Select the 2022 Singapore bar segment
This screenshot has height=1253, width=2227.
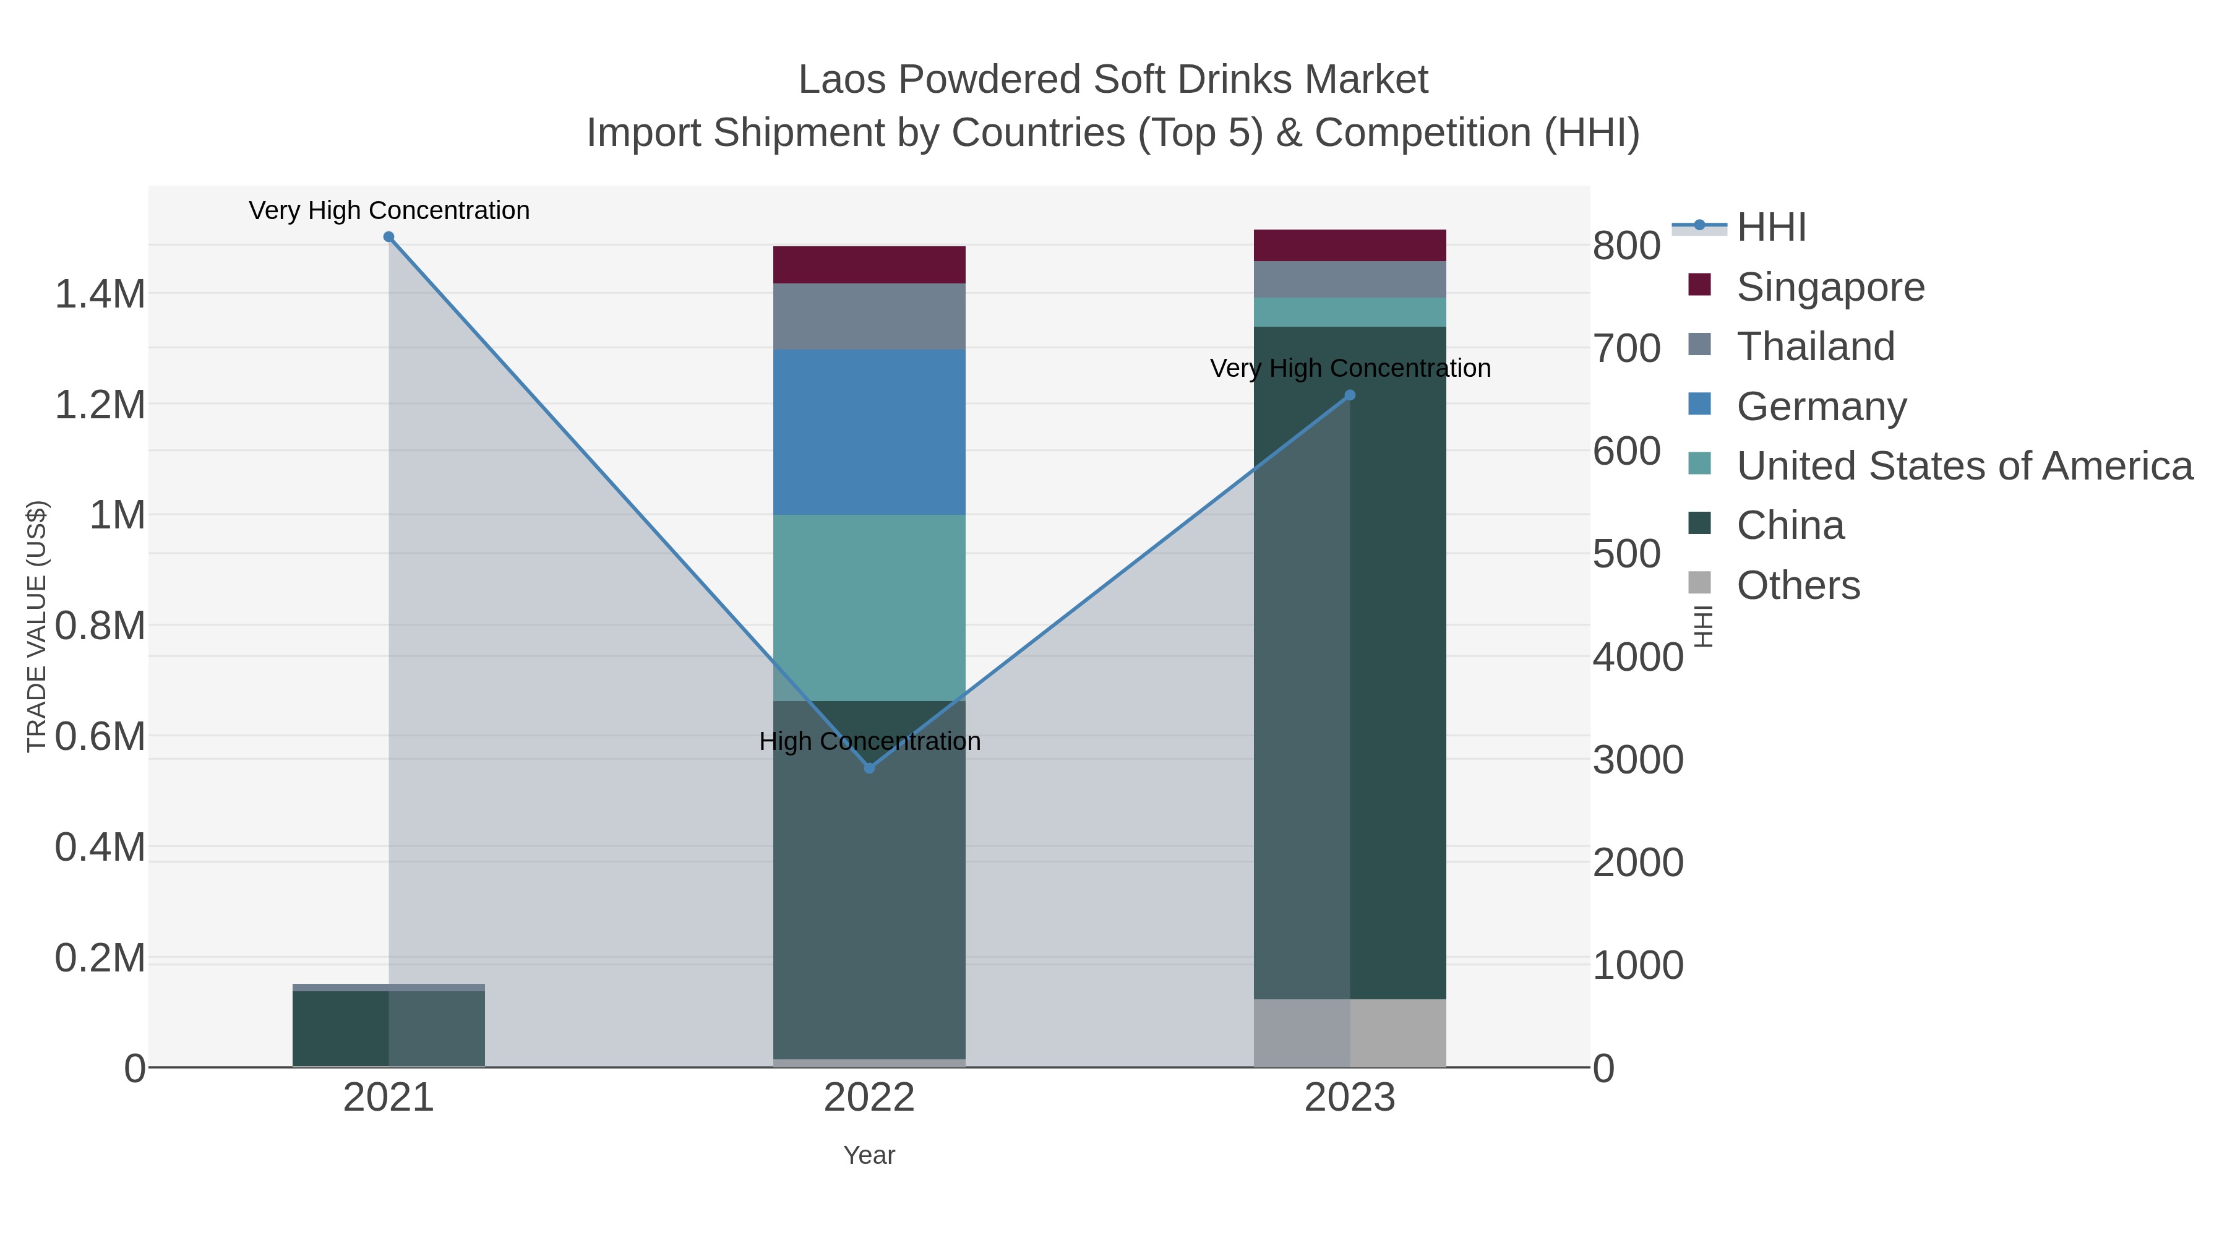pyautogui.click(x=870, y=265)
